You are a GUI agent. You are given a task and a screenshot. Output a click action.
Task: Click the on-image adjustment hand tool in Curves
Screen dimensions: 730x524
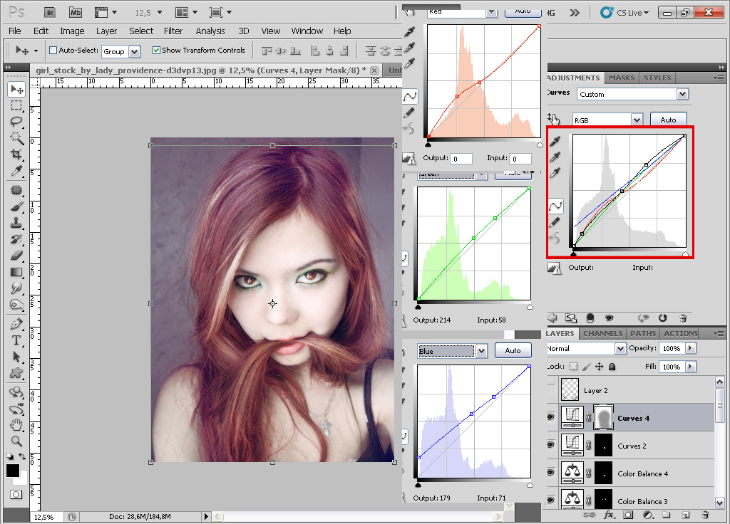coord(553,119)
